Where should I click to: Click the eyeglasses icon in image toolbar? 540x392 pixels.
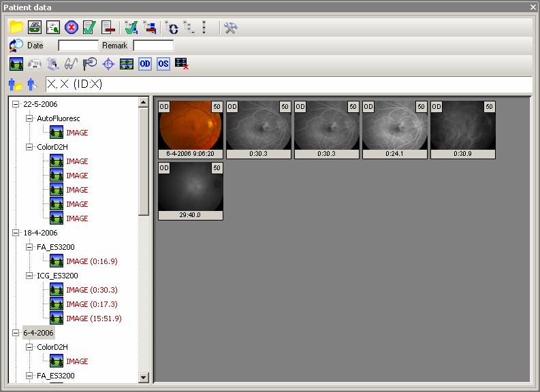click(x=71, y=64)
